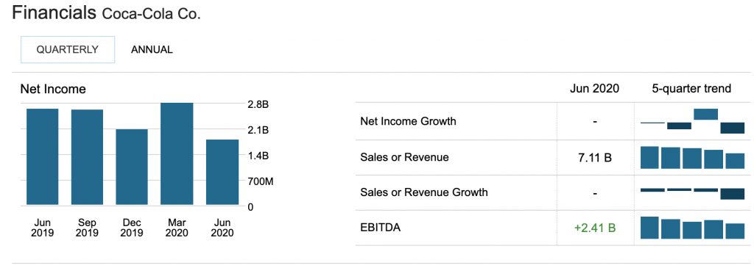754x268 pixels.
Task: Click the Jun 2020 net income bar
Action: point(222,172)
